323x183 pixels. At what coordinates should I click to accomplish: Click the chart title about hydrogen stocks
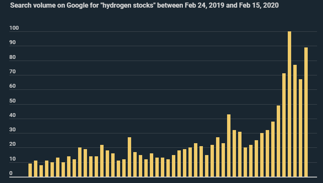[144, 6]
